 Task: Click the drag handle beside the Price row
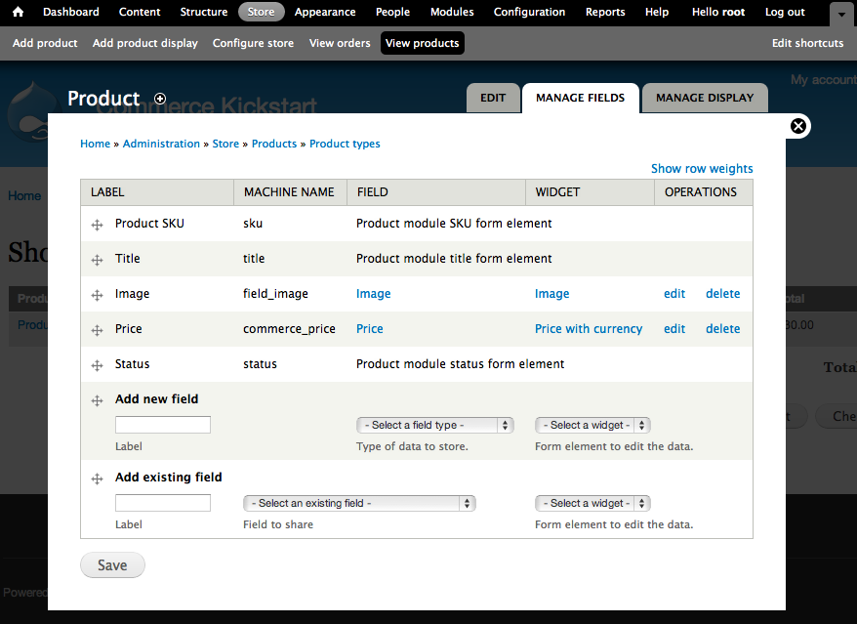coord(97,329)
